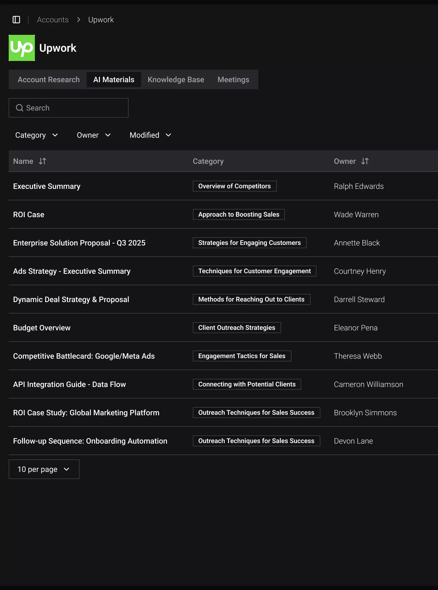Switch to Account Research tab
Screen dimensions: 438x590
49,79
